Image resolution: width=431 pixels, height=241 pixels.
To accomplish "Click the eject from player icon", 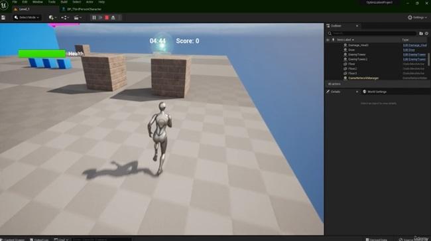I will click(x=113, y=18).
